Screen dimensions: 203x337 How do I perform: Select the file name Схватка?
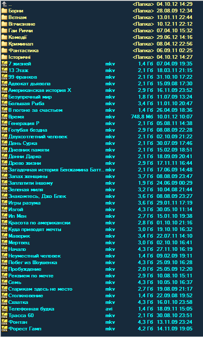pos(18,303)
